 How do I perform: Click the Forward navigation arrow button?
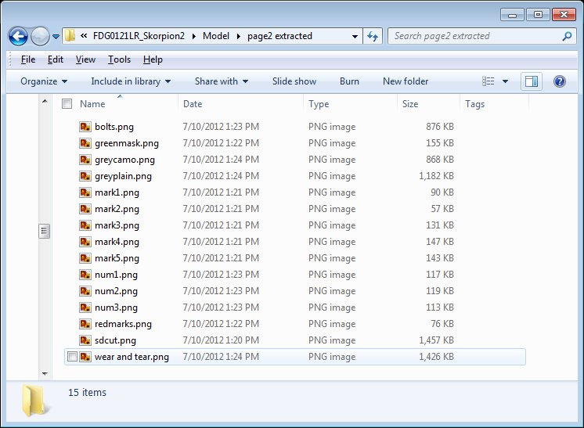[x=40, y=36]
